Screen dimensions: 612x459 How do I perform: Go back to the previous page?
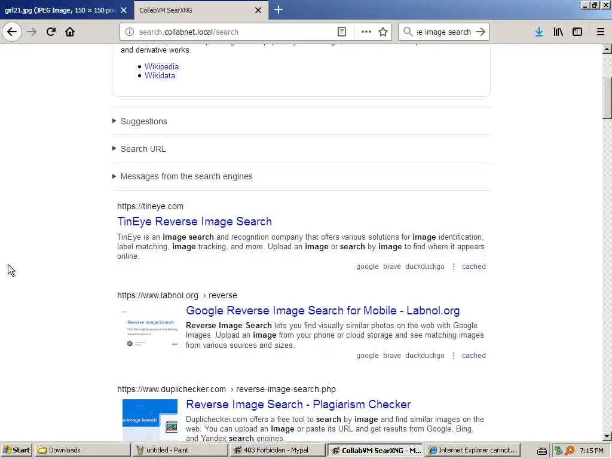pos(12,32)
